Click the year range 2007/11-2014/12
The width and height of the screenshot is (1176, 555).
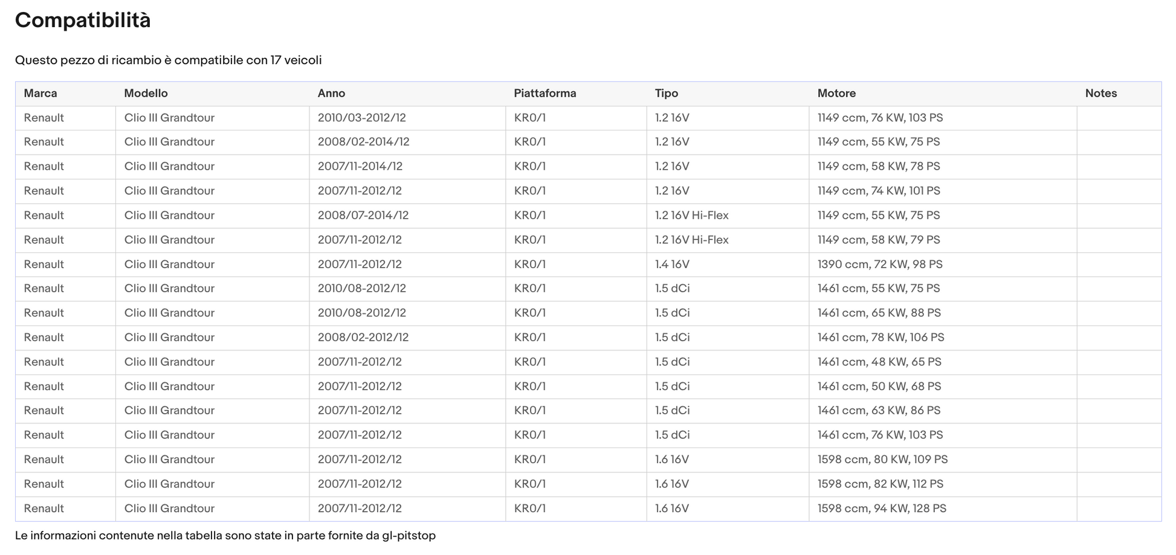(x=360, y=167)
